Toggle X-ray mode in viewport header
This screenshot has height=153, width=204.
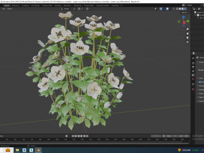pos(173,9)
